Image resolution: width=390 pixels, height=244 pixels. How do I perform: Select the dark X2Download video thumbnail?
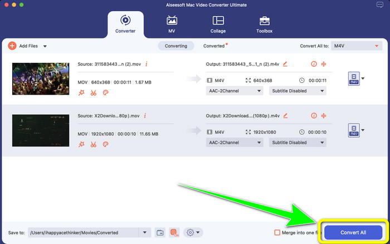pyautogui.click(x=41, y=130)
